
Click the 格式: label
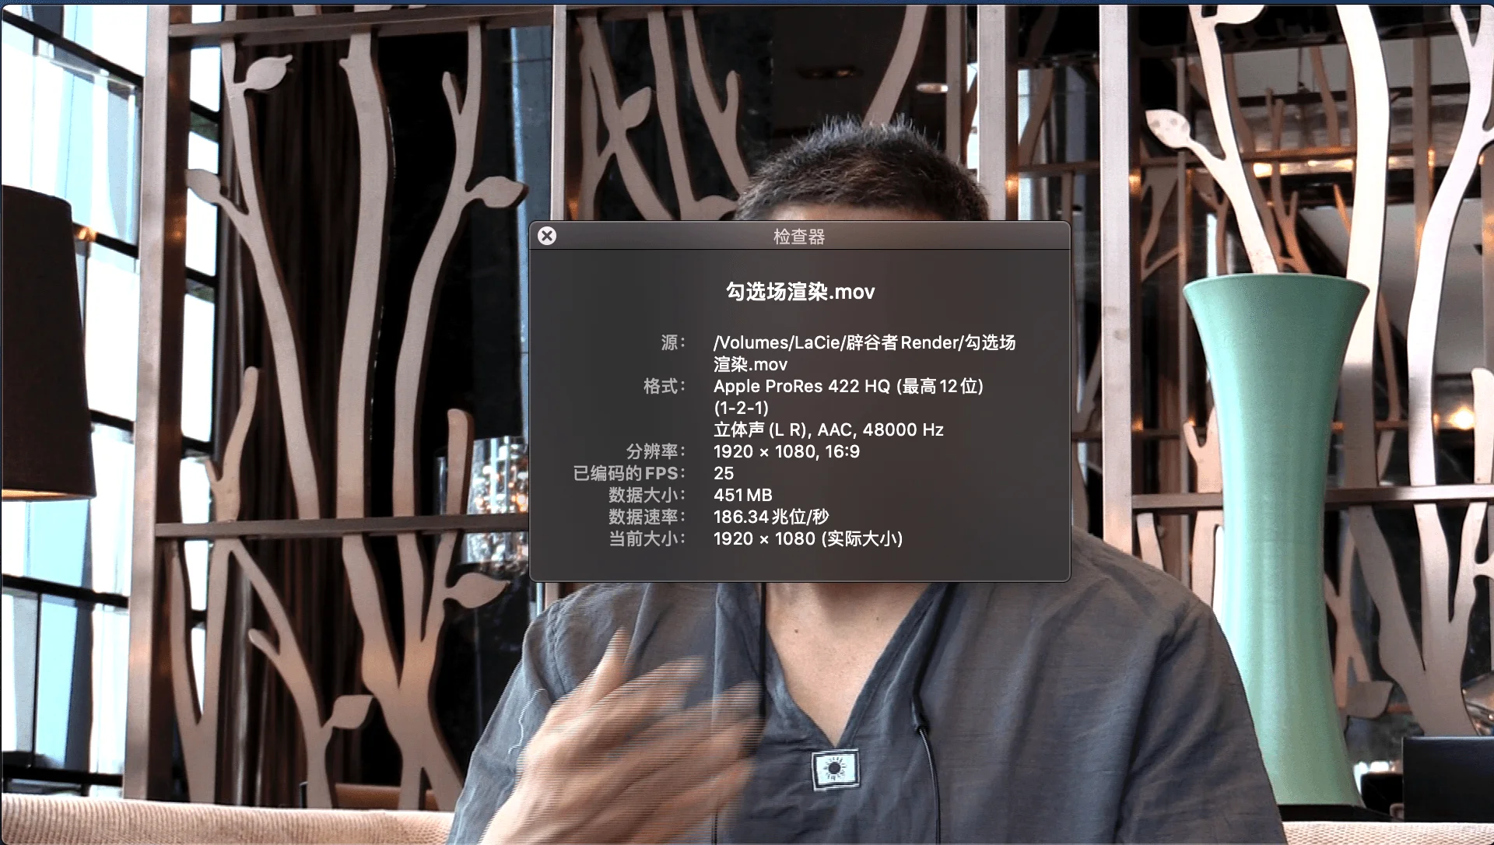665,386
